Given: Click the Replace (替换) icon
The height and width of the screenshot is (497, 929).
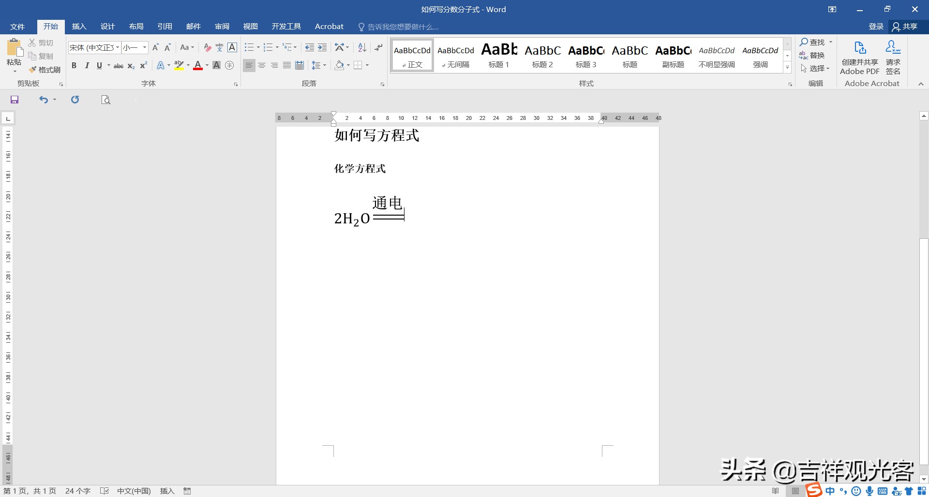Looking at the screenshot, I should 816,55.
